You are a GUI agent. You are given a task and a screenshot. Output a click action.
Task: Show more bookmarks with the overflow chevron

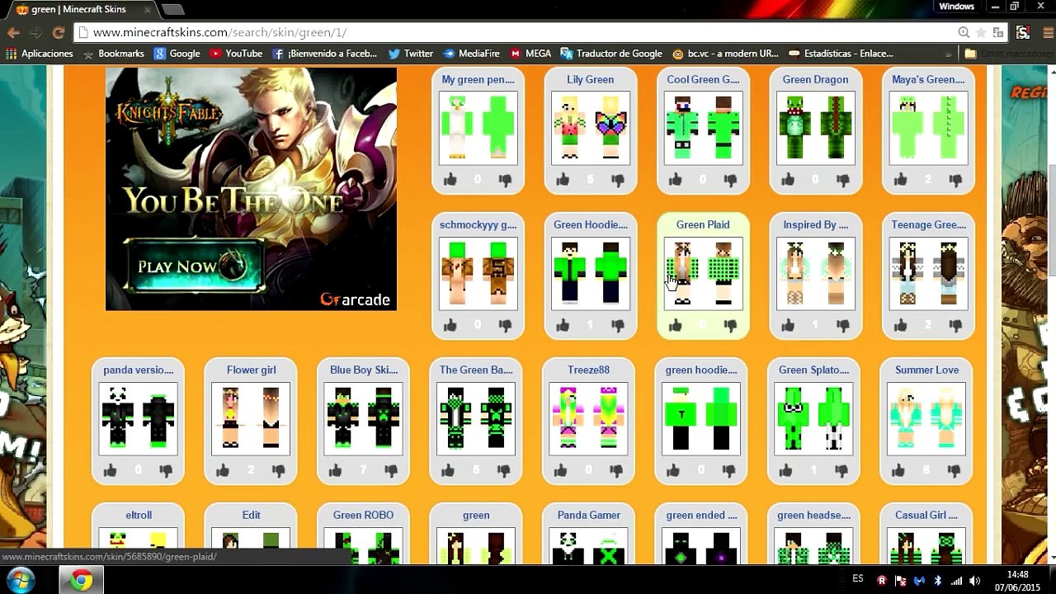click(949, 54)
